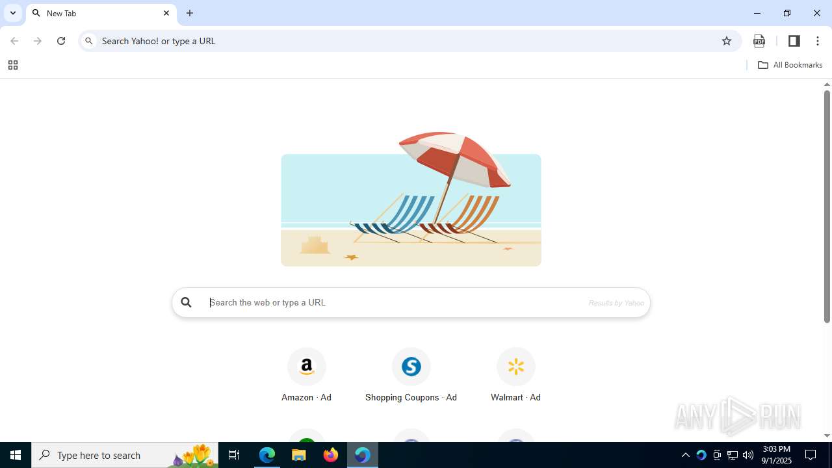832x468 pixels.
Task: Open the notification center icon
Action: [811, 455]
